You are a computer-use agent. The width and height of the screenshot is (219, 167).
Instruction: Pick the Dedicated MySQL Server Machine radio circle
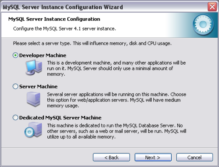[15, 118]
